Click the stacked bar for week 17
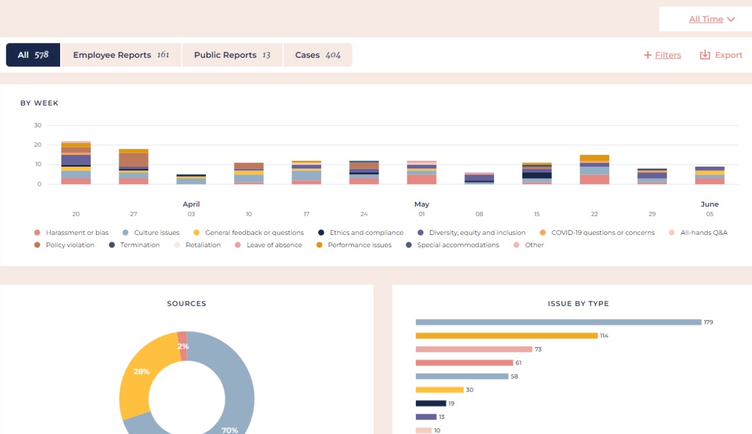The width and height of the screenshot is (752, 434). tap(307, 172)
